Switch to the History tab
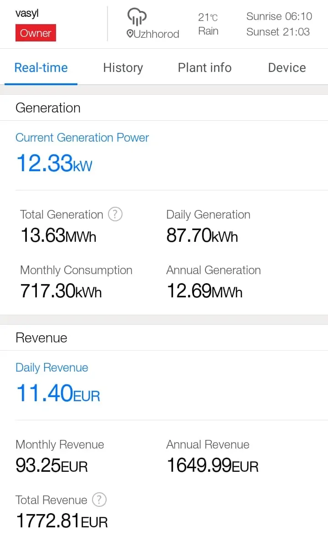 click(x=123, y=68)
